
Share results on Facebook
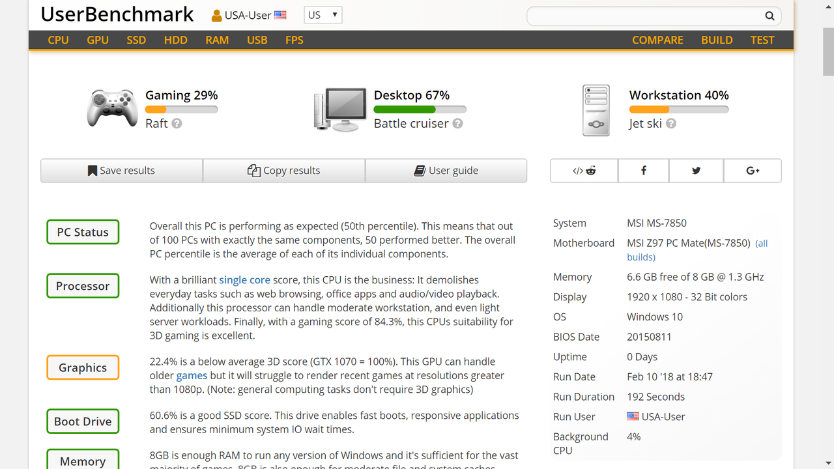643,171
